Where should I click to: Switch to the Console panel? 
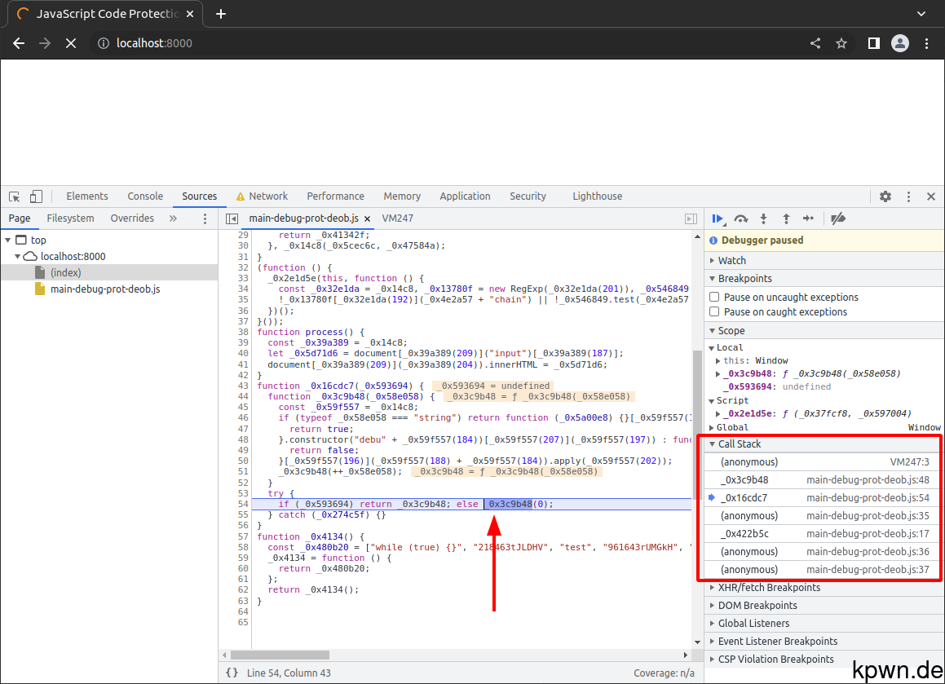click(x=145, y=196)
